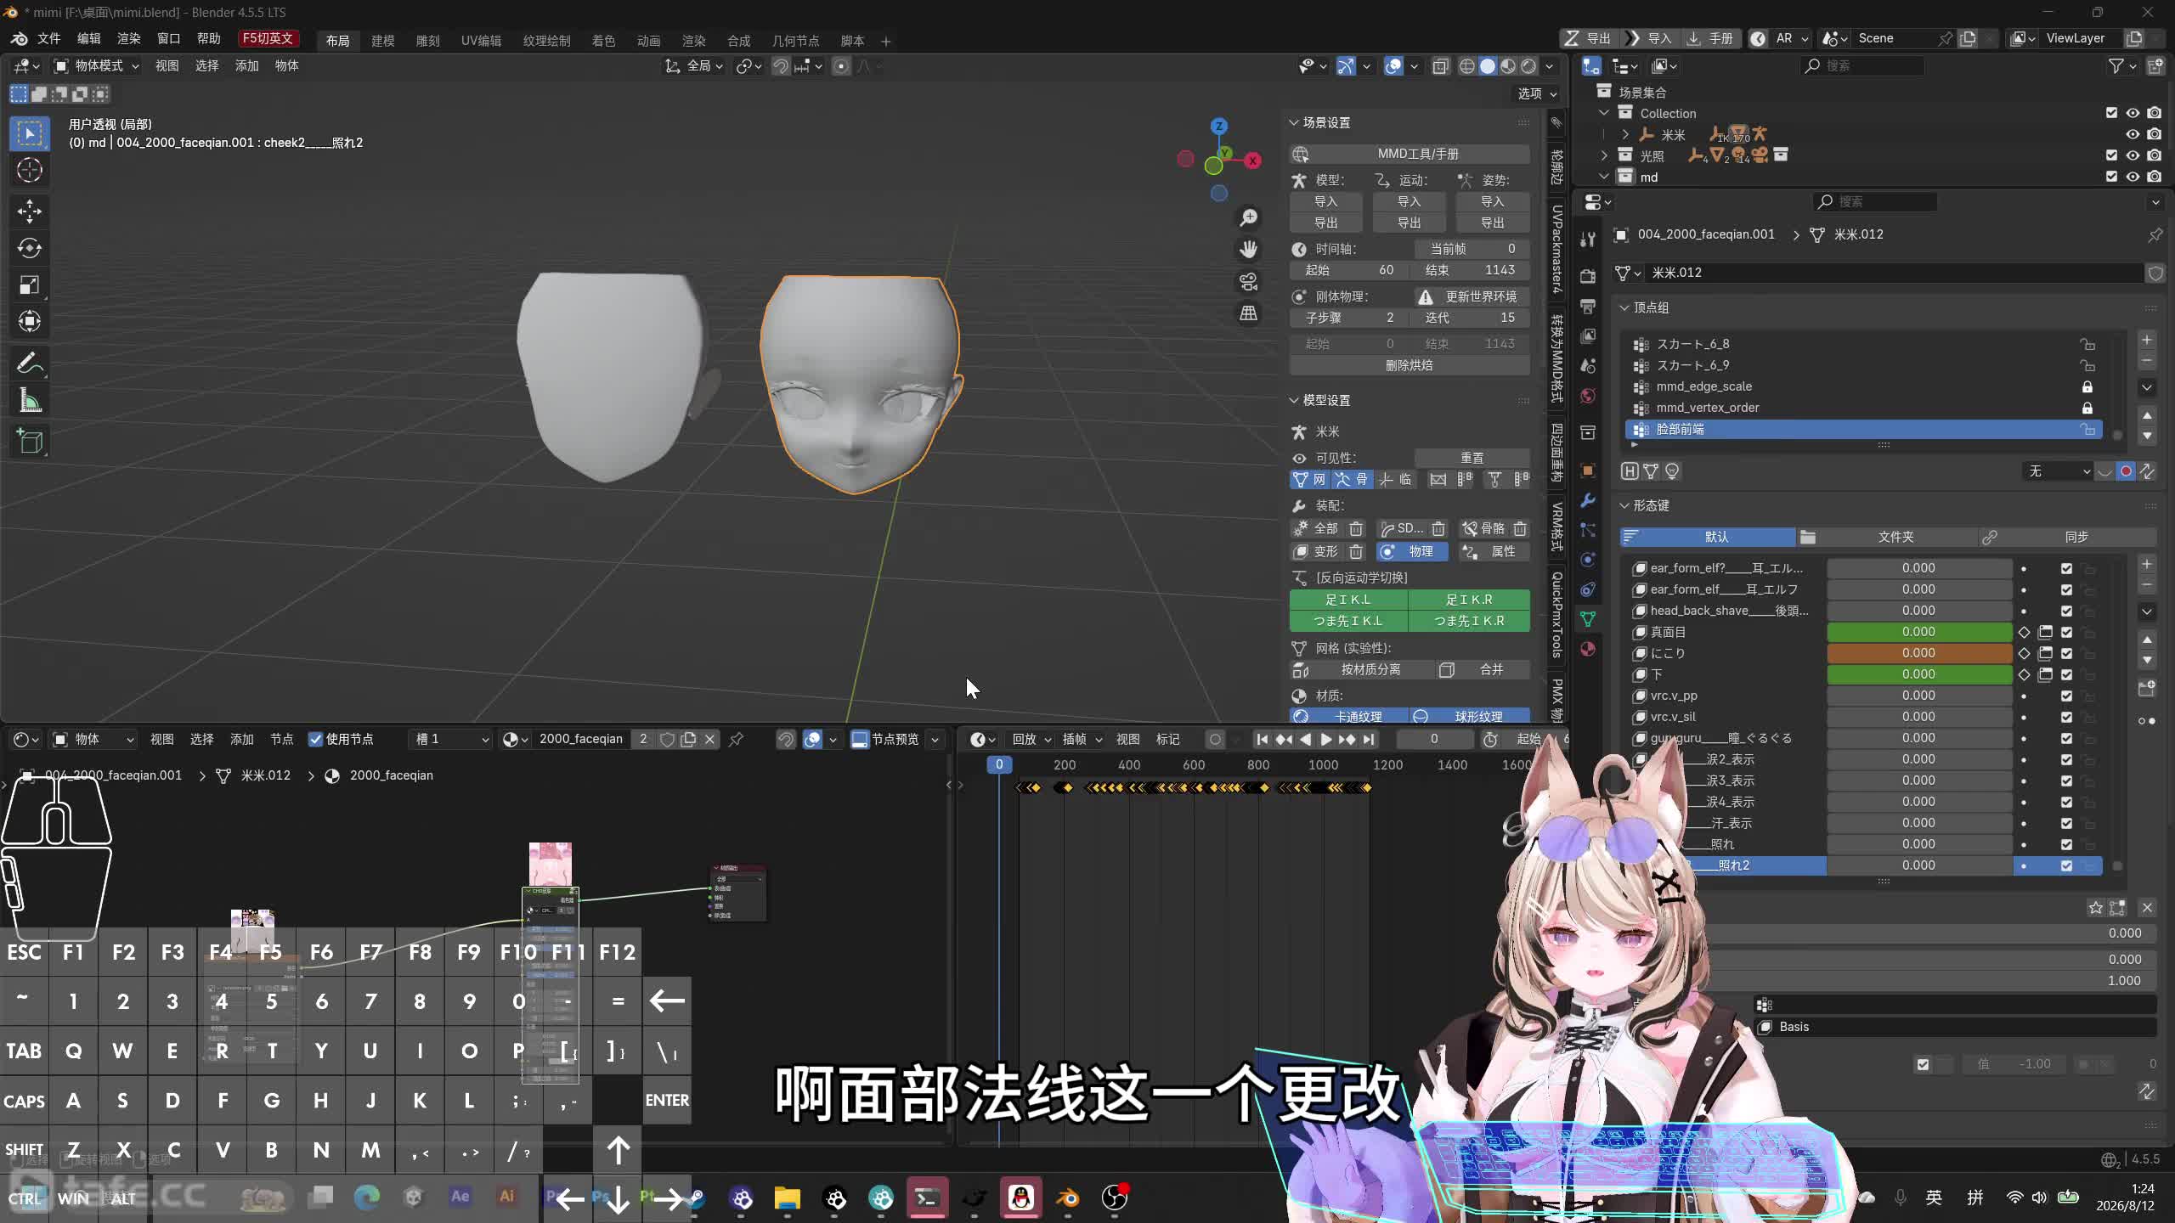The width and height of the screenshot is (2175, 1223).
Task: Open 文件夹 tab in shape keys panel
Action: click(x=1887, y=537)
